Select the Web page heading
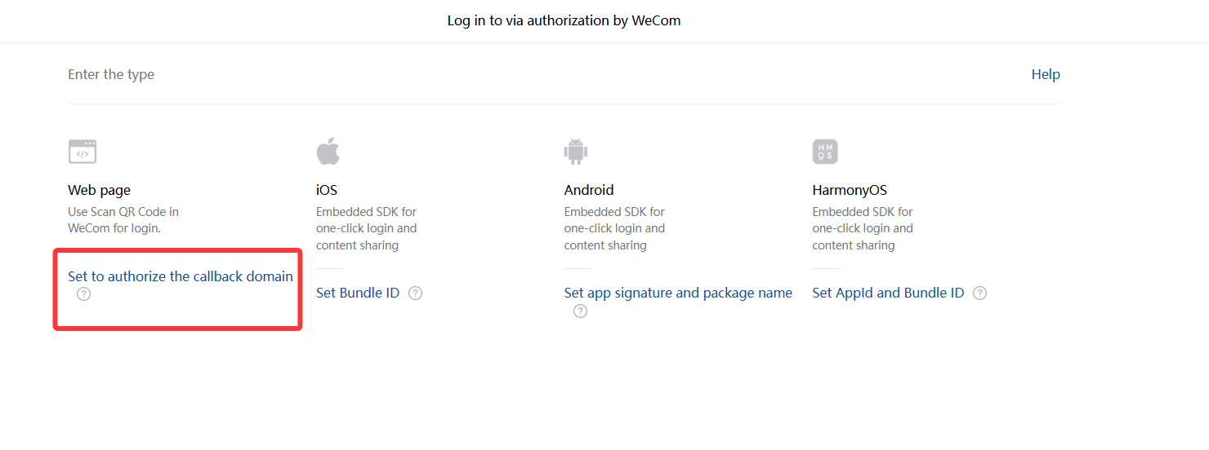Viewport: 1209px width, 450px height. pyautogui.click(x=99, y=190)
